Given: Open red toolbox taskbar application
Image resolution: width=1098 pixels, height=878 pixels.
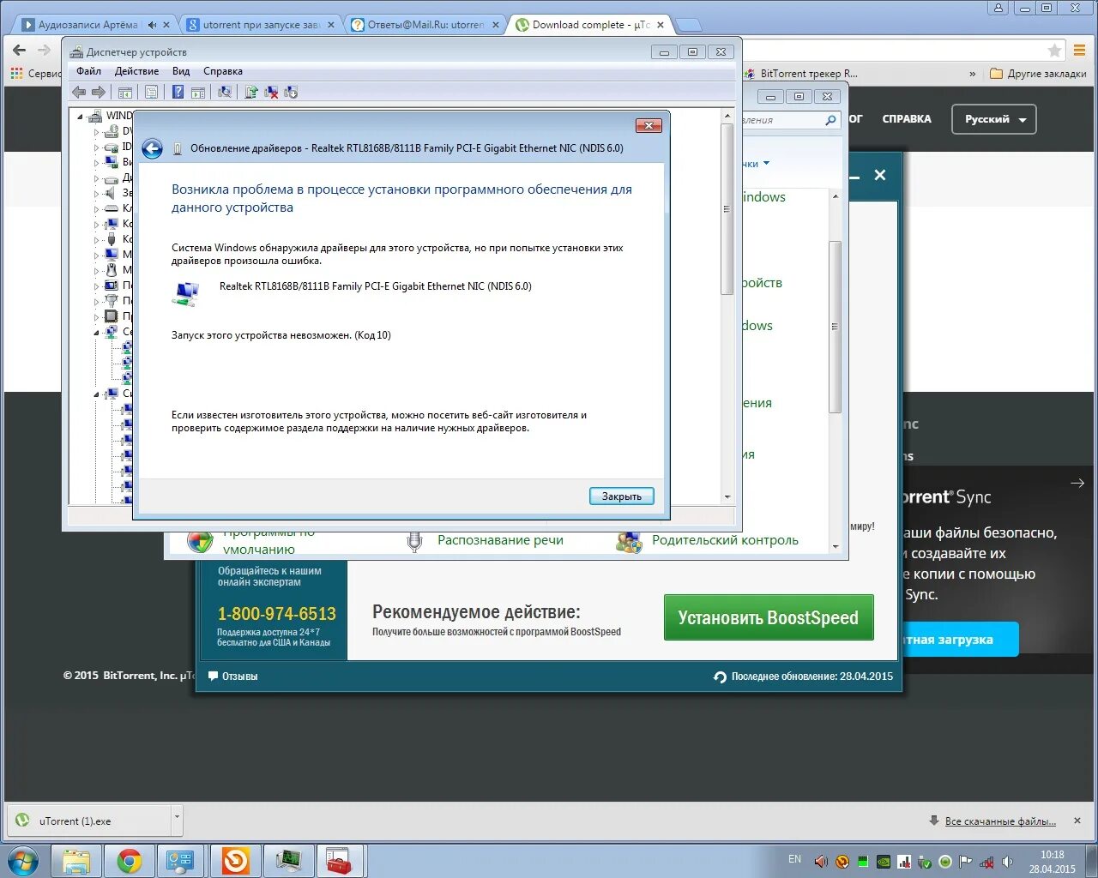Looking at the screenshot, I should pos(341,861).
